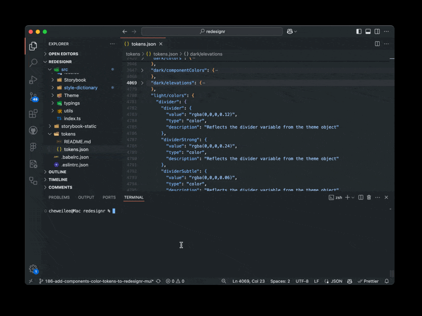Split the editor to the right
The image size is (422, 316).
coord(377,44)
